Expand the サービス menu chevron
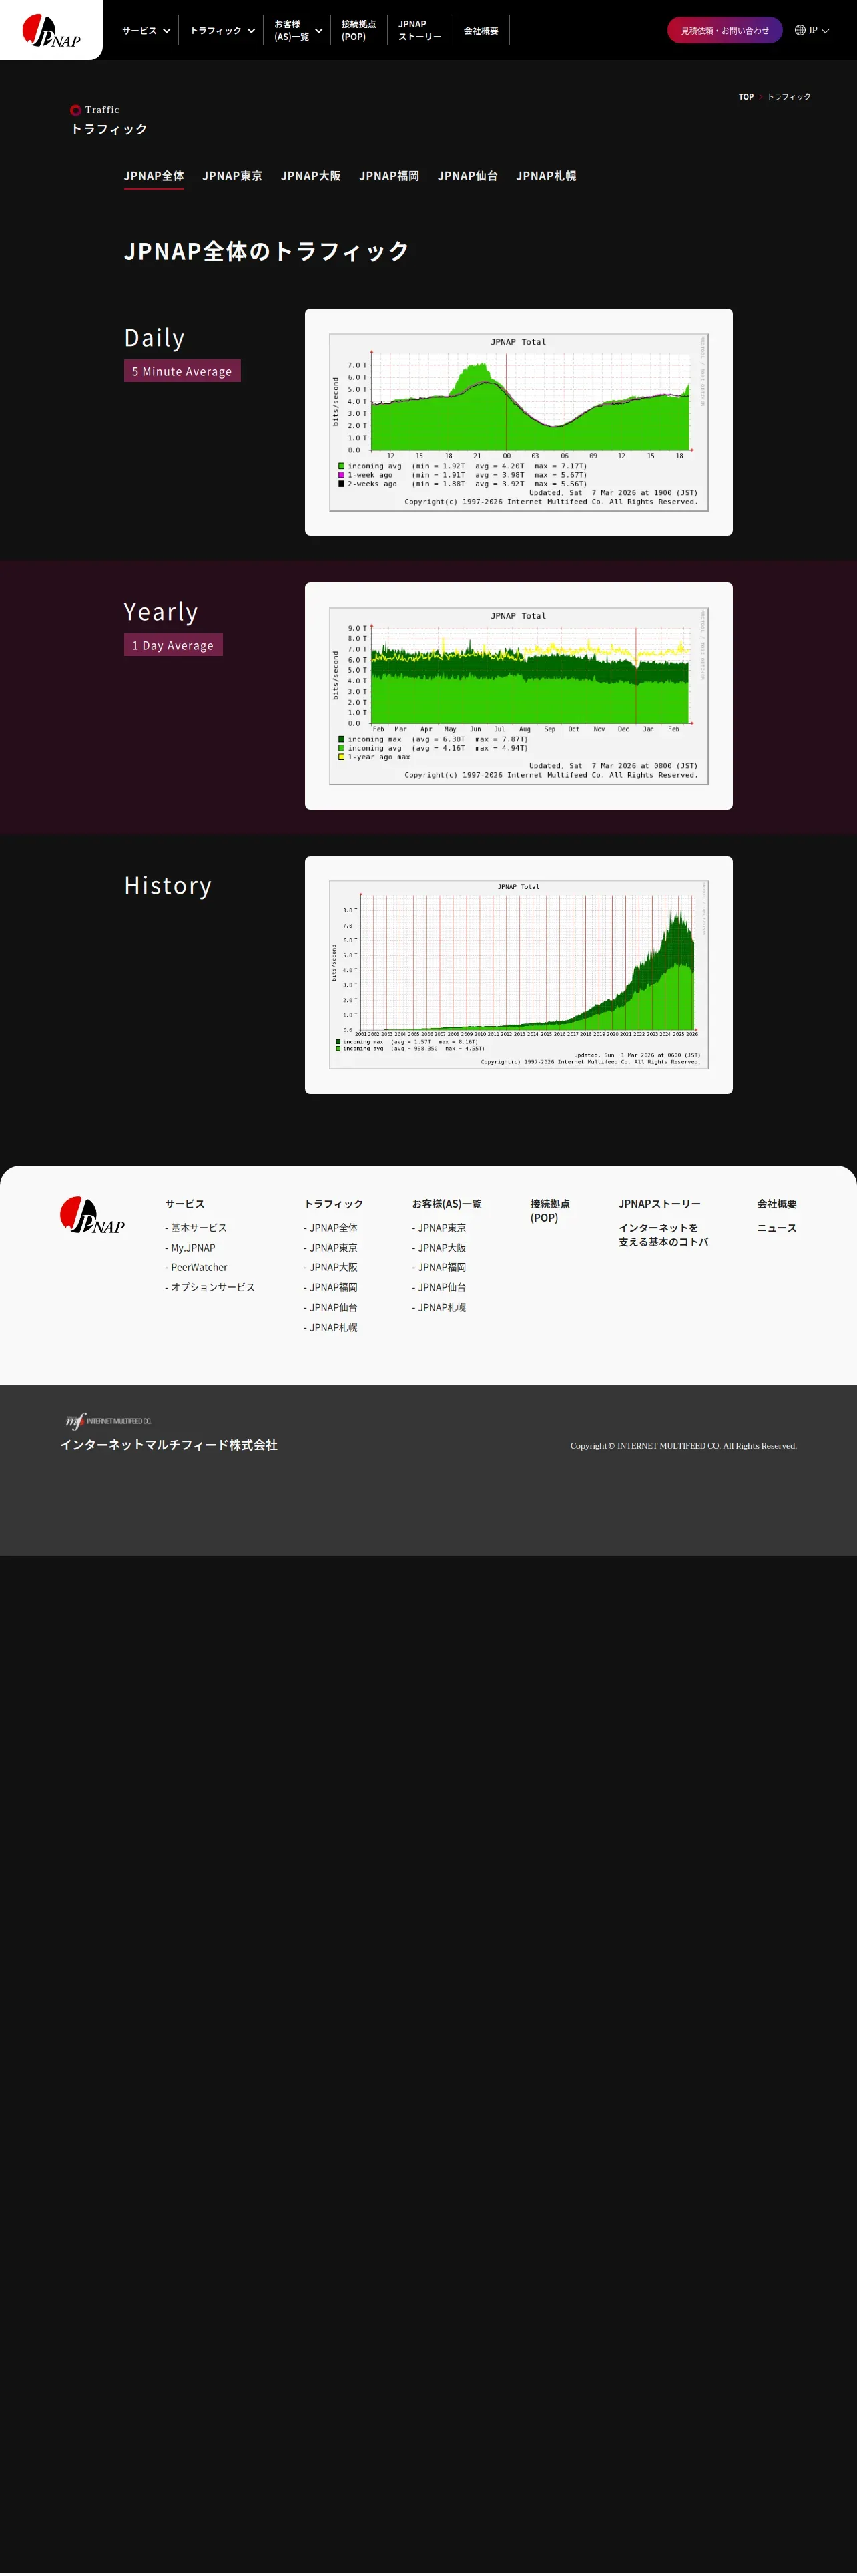 [x=167, y=31]
